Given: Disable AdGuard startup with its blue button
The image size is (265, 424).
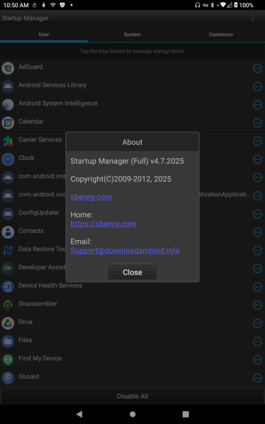Looking at the screenshot, I should [258, 68].
